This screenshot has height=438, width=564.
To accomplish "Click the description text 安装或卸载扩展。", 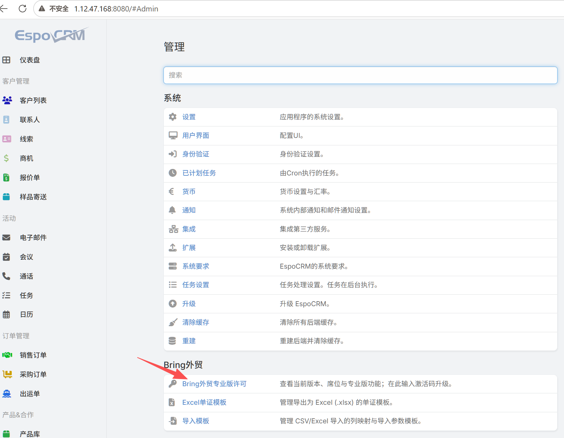I will (305, 248).
